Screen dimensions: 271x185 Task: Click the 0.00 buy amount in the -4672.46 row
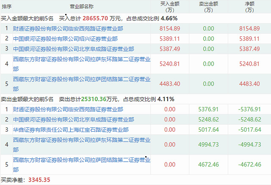[170, 165]
